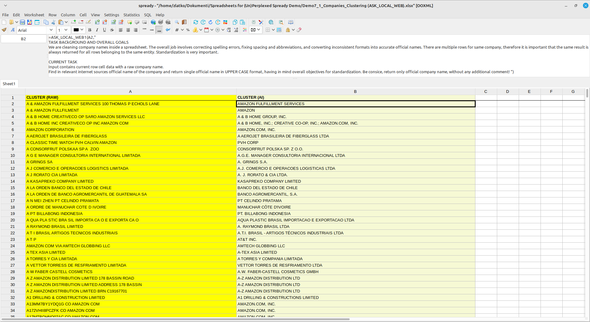This screenshot has width=590, height=322.
Task: Cut the selection with the scissors icon
Action: coord(53,22)
